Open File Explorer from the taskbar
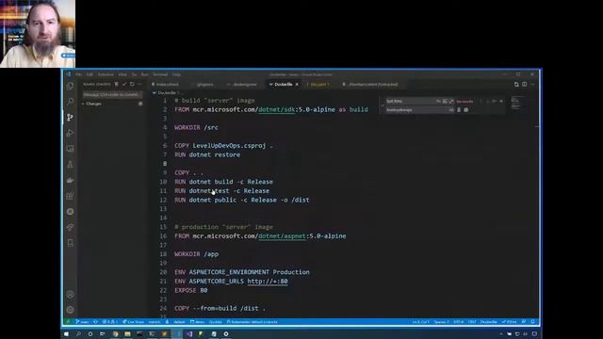The height and width of the screenshot is (339, 603). 127,334
